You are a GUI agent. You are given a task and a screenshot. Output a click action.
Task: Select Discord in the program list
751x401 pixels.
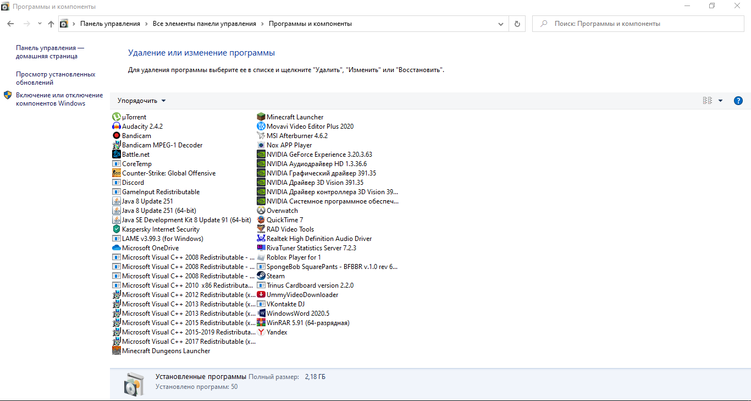pyautogui.click(x=128, y=182)
